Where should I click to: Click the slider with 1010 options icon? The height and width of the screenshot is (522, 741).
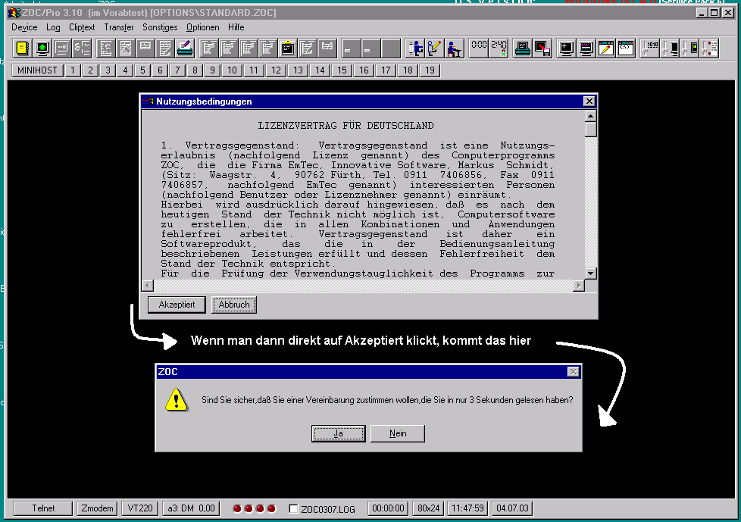tap(650, 48)
